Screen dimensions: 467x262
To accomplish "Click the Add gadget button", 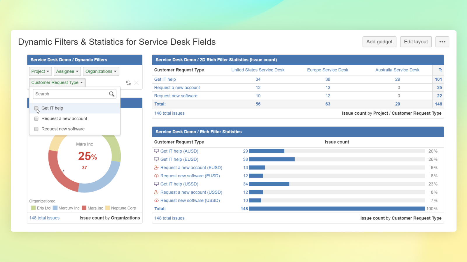I will [379, 42].
